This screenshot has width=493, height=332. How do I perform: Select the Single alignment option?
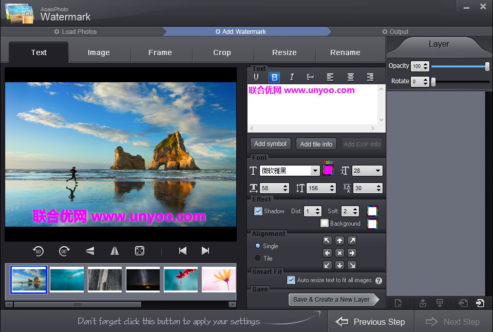258,246
